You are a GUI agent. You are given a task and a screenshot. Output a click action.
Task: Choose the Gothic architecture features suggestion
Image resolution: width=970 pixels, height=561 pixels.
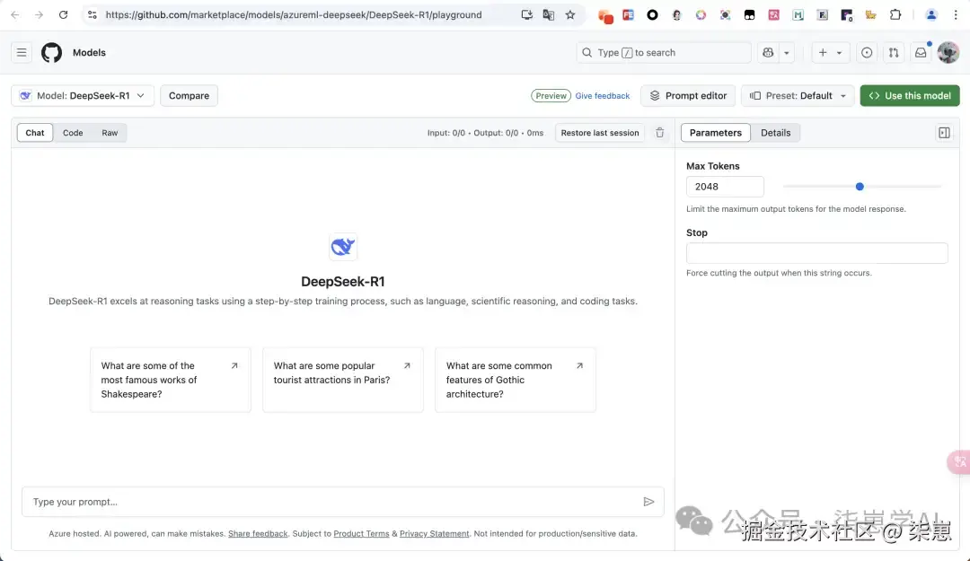(516, 380)
